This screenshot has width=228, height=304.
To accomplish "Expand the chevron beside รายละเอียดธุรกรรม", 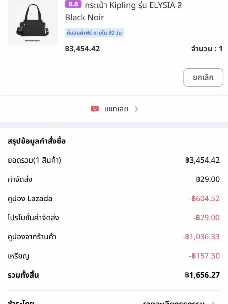I will point(213,302).
